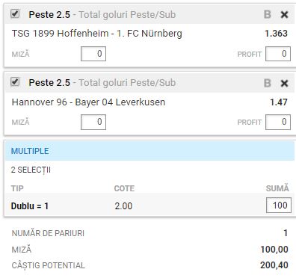This screenshot has height=278, width=296.
Task: Focus the Profit field for Hannover bet
Action: tap(278, 122)
